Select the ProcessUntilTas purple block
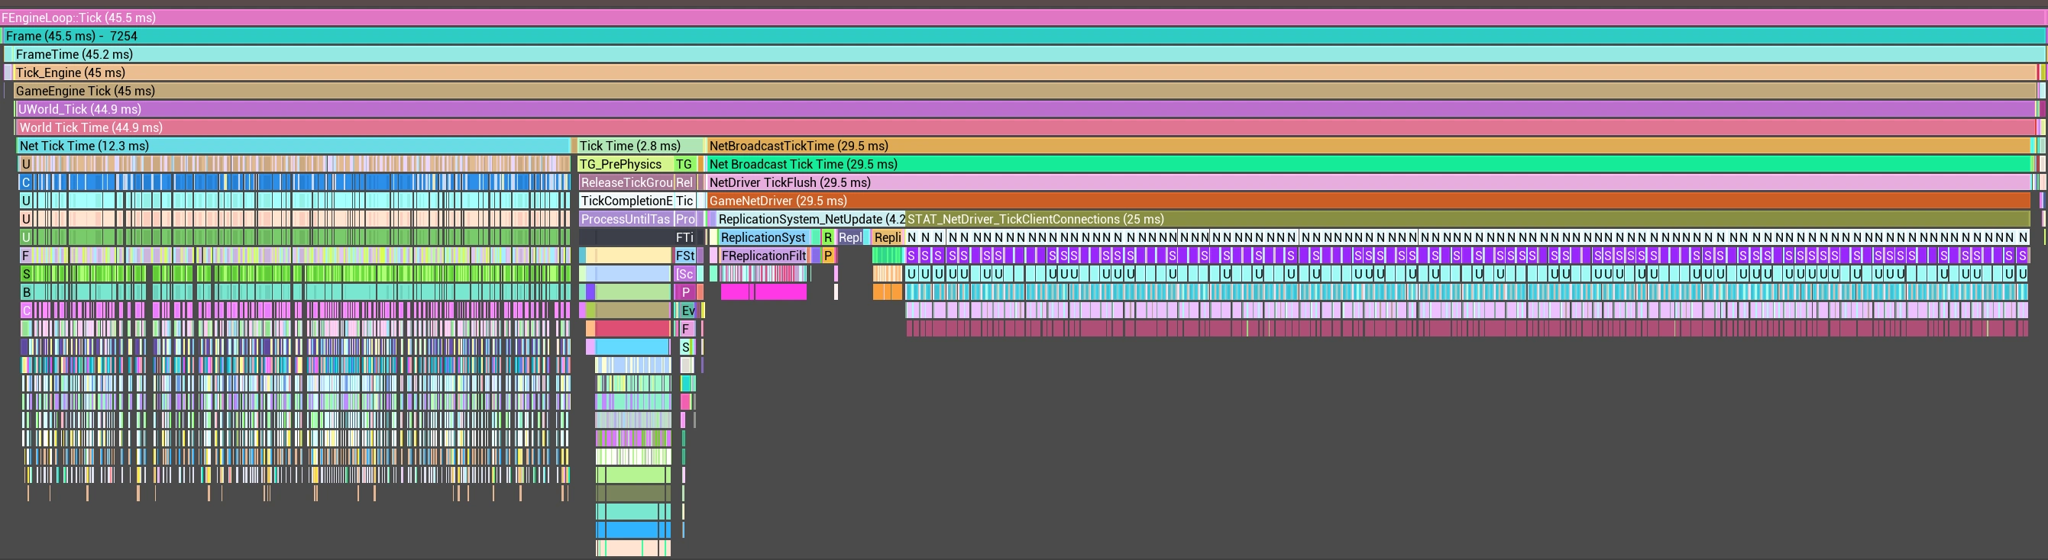This screenshot has height=560, width=2048. [626, 218]
